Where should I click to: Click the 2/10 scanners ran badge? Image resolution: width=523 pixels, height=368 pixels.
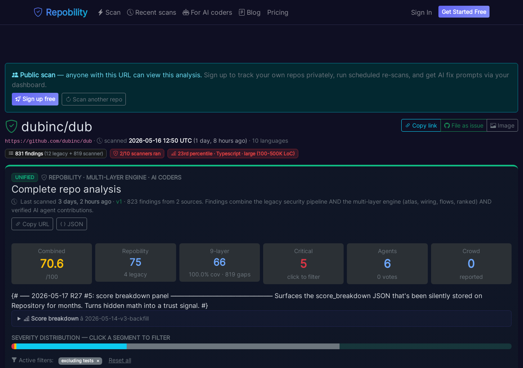137,153
